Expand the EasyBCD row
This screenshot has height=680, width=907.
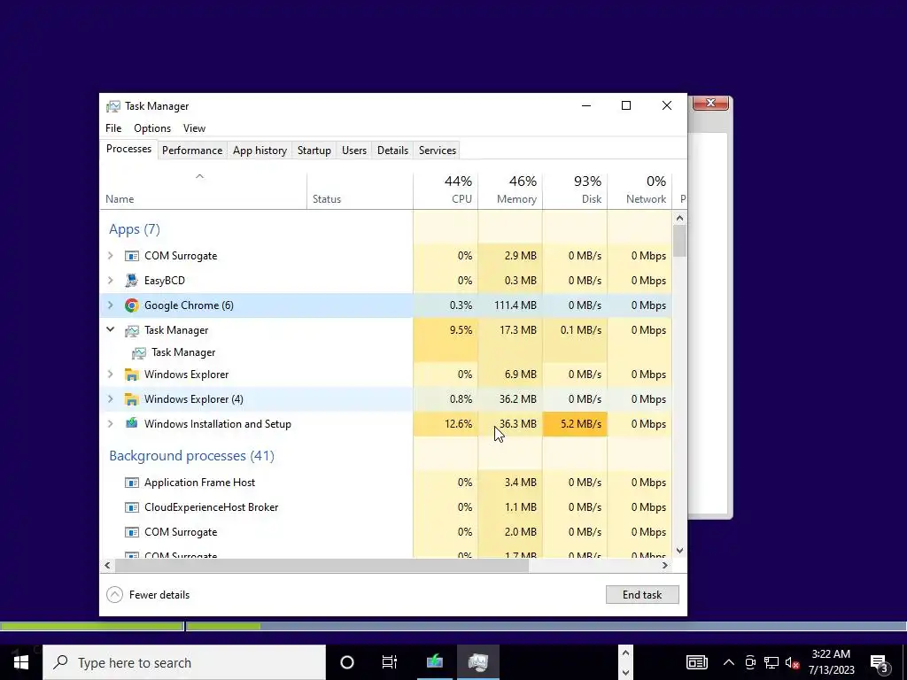[111, 281]
